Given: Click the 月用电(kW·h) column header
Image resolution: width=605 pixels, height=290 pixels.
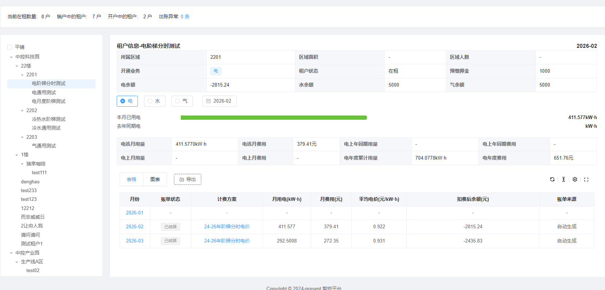Looking at the screenshot, I should (x=287, y=199).
